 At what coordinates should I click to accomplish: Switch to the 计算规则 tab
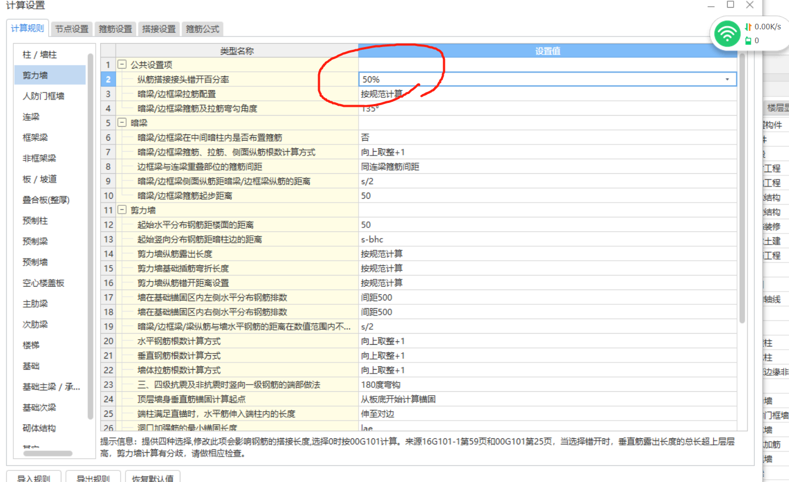28,28
